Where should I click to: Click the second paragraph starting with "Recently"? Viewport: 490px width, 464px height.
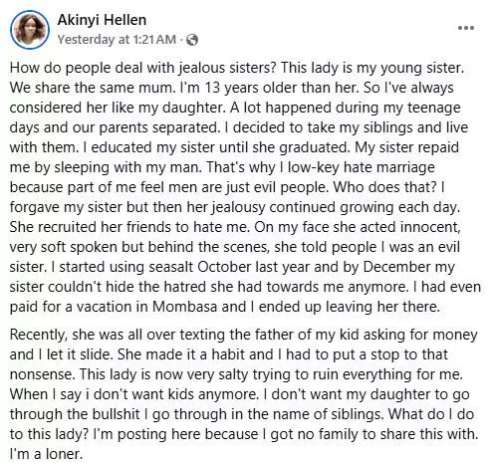coord(244,394)
